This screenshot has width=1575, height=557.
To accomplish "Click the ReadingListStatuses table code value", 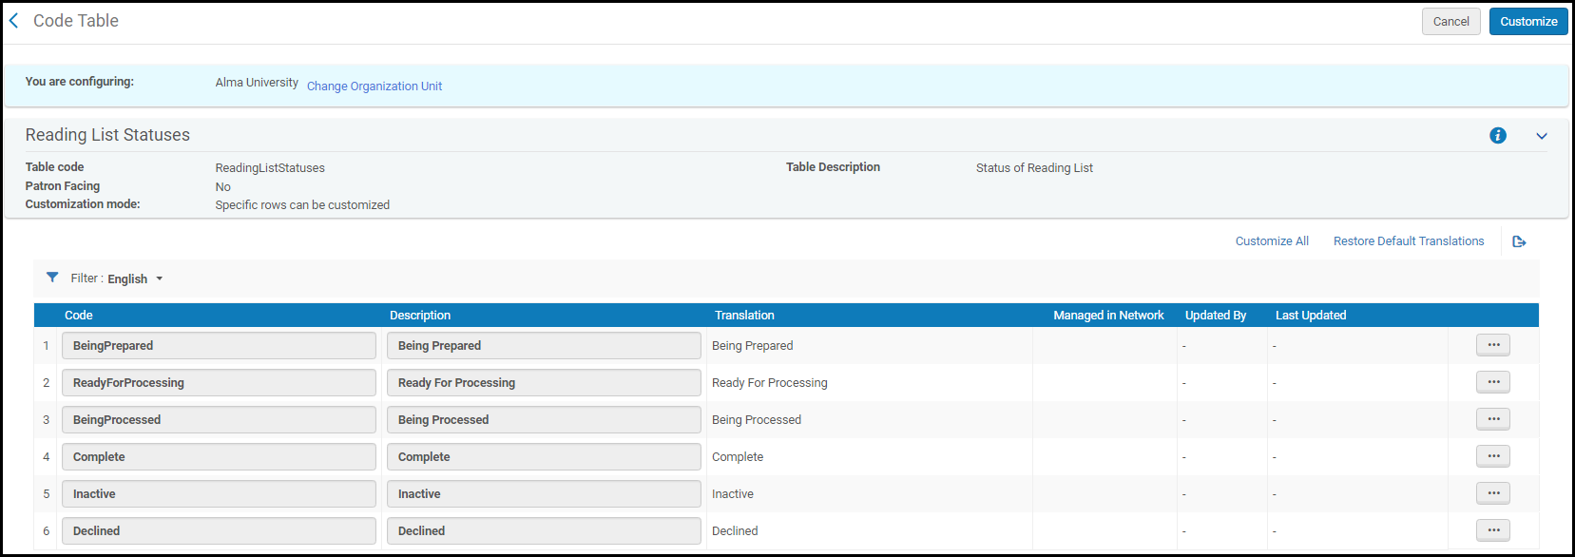I will pyautogui.click(x=270, y=168).
